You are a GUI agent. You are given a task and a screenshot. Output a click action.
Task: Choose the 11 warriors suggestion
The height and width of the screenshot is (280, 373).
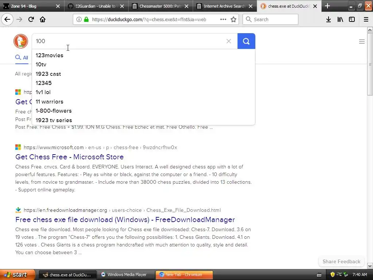click(x=144, y=102)
